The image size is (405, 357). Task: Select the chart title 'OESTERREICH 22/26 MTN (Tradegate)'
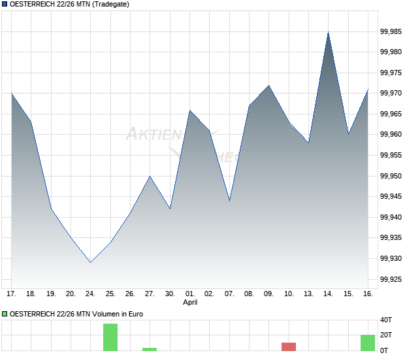(69, 4)
